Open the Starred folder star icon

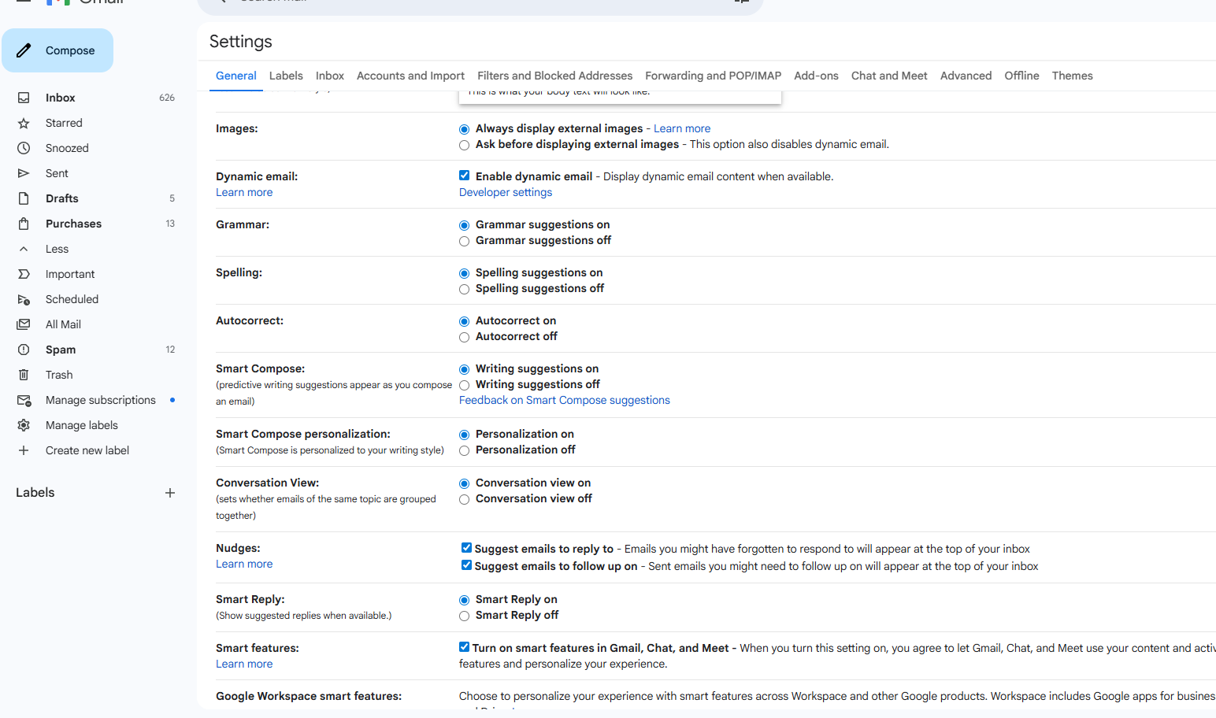tap(24, 123)
